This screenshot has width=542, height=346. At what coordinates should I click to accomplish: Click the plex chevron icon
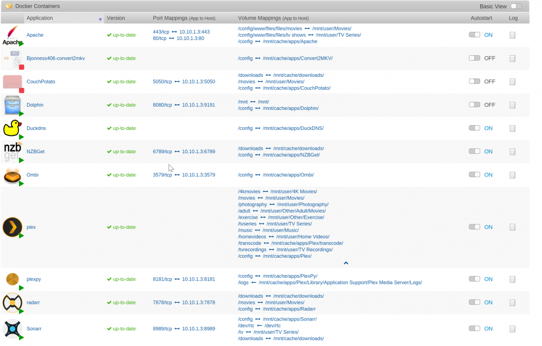coord(12,227)
